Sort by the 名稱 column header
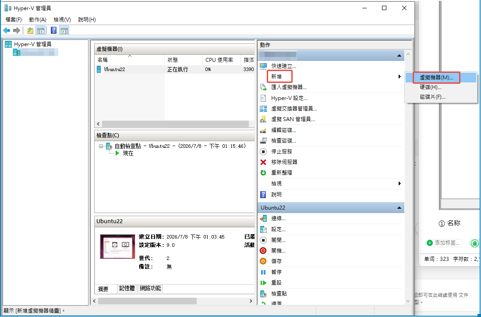 click(x=130, y=60)
